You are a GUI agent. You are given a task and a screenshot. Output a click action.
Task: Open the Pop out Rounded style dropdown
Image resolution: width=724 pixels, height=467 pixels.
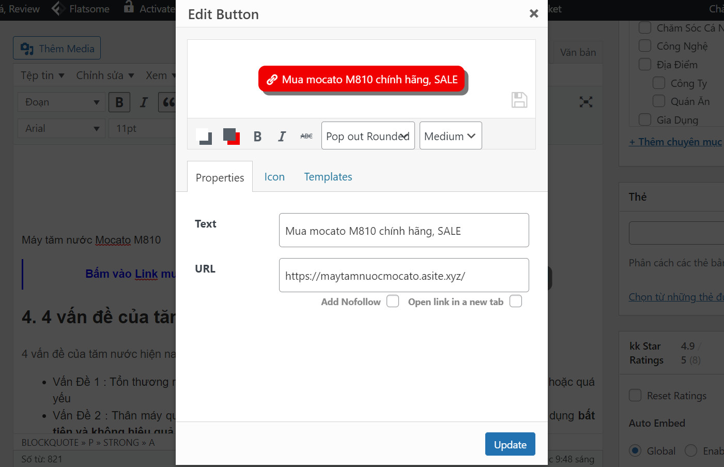(368, 135)
